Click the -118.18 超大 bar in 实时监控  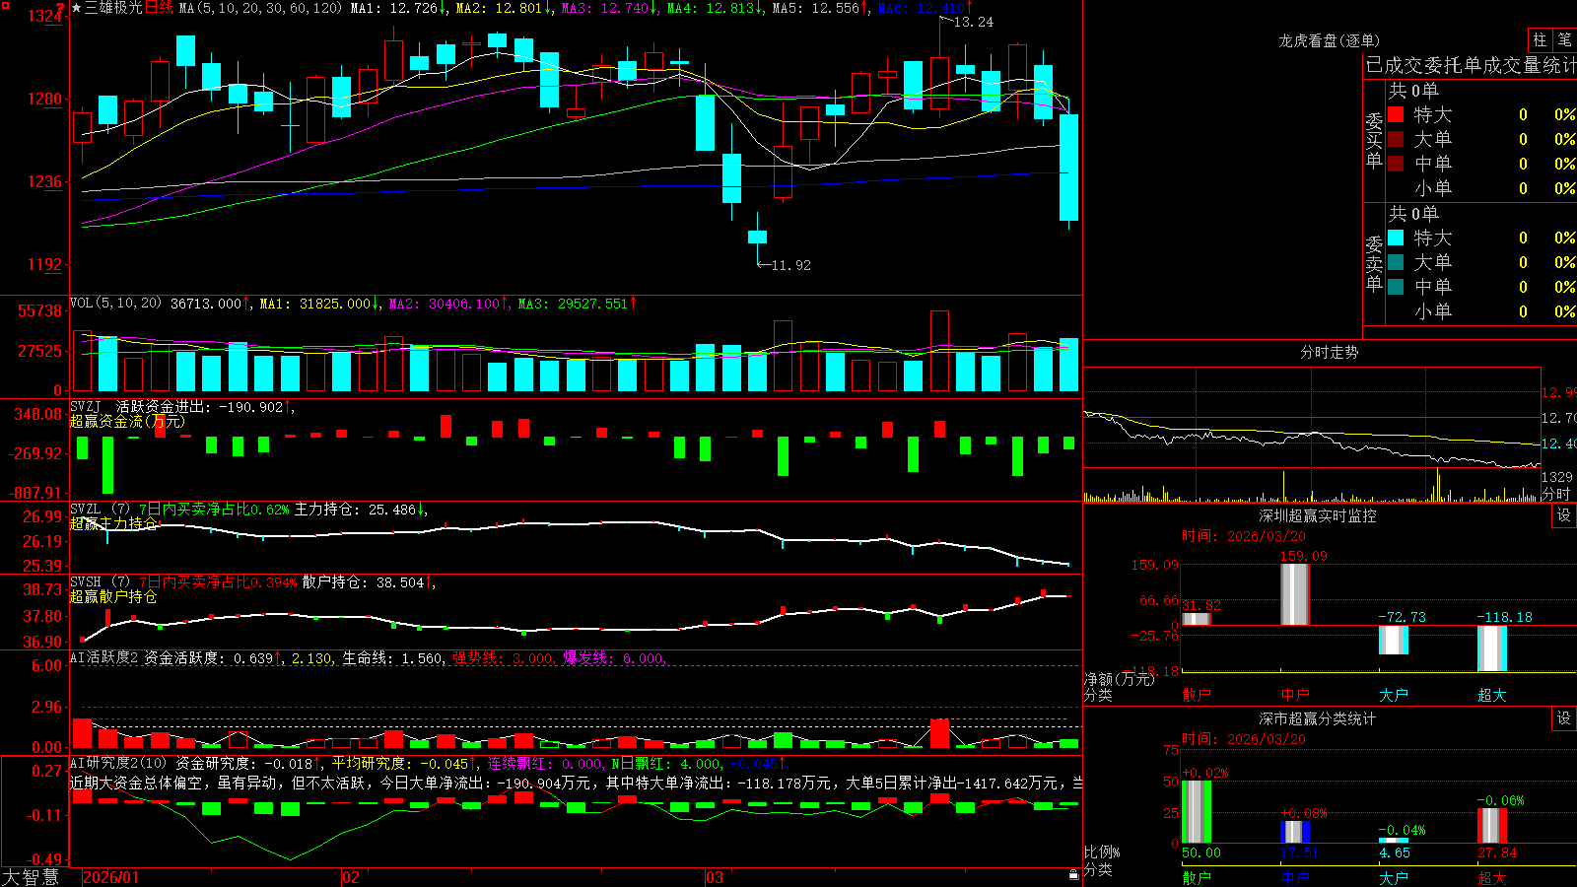click(x=1492, y=648)
